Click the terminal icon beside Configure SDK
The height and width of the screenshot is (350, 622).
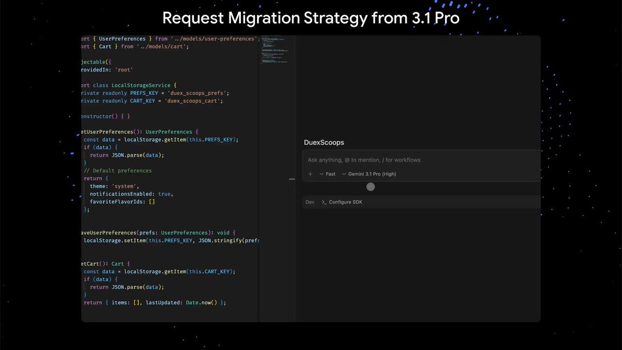tap(324, 202)
